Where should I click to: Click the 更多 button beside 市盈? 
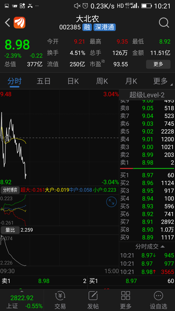point(158,64)
